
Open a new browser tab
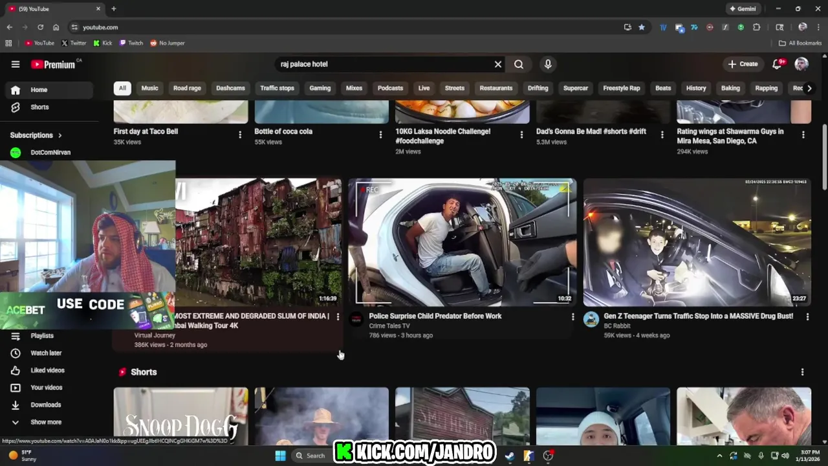(114, 9)
